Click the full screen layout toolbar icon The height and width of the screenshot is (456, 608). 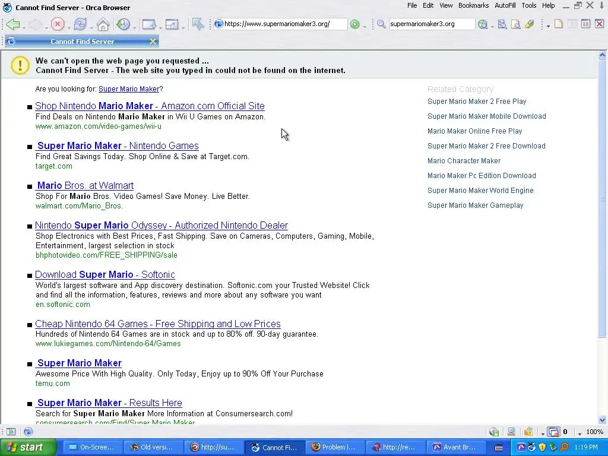point(172,24)
